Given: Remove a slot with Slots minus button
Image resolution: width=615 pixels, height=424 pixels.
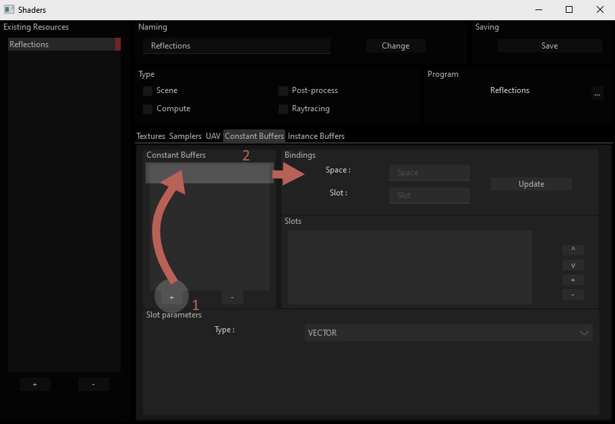Looking at the screenshot, I should 573,295.
